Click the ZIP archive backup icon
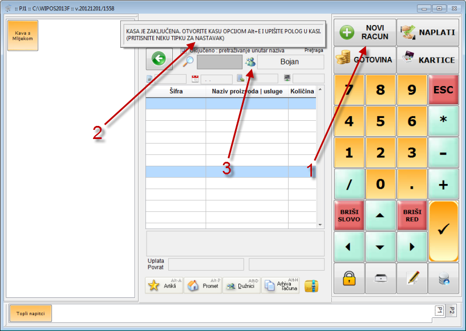 [x=311, y=286]
